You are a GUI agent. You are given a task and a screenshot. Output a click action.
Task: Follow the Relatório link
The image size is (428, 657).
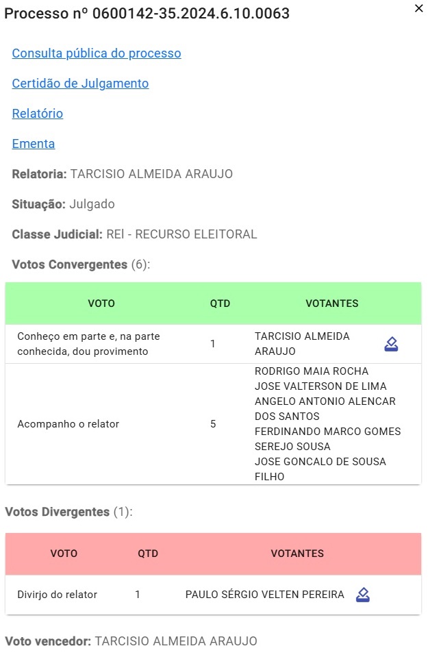click(38, 114)
